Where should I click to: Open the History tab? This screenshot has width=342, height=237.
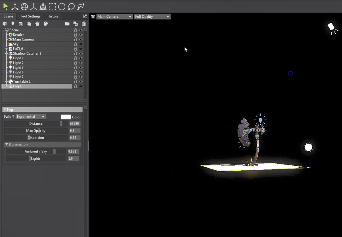pyautogui.click(x=53, y=16)
